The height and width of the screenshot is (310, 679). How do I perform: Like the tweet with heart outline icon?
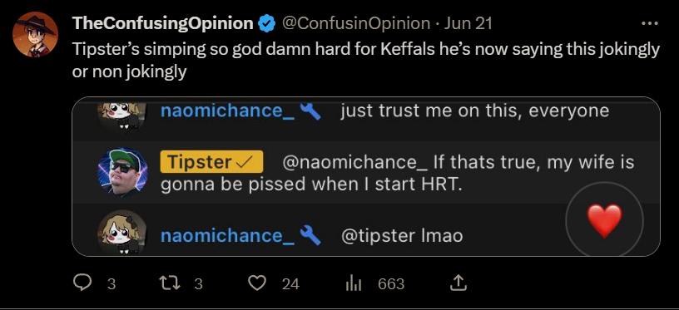257,283
